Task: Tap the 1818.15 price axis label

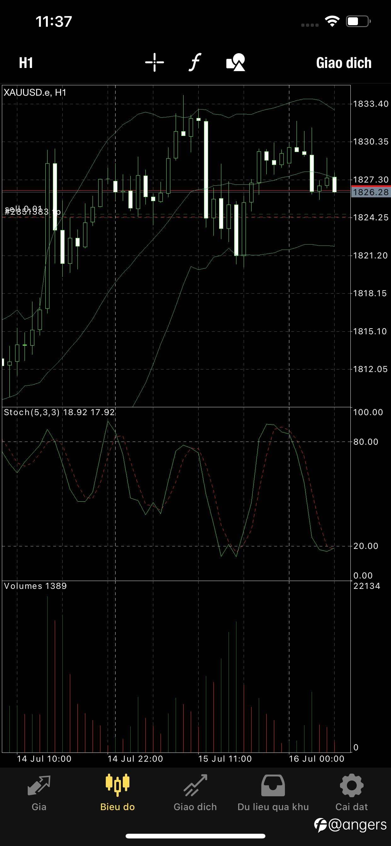Action: 370,293
